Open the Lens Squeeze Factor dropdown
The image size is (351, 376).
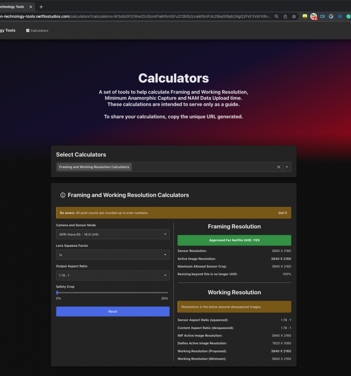coord(113,255)
